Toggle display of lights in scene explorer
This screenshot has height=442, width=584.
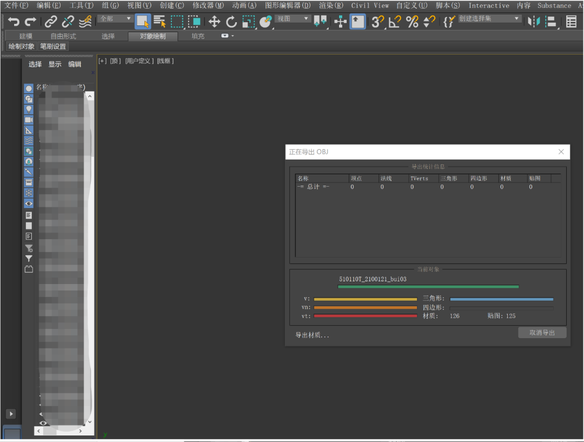[29, 109]
